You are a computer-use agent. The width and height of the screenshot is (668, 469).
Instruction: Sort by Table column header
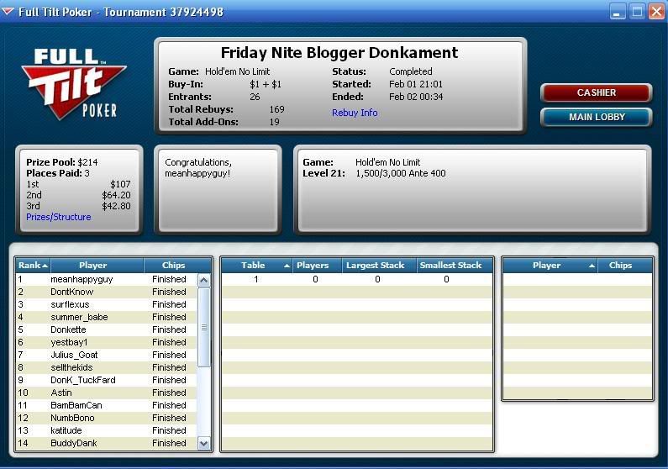[x=254, y=265]
